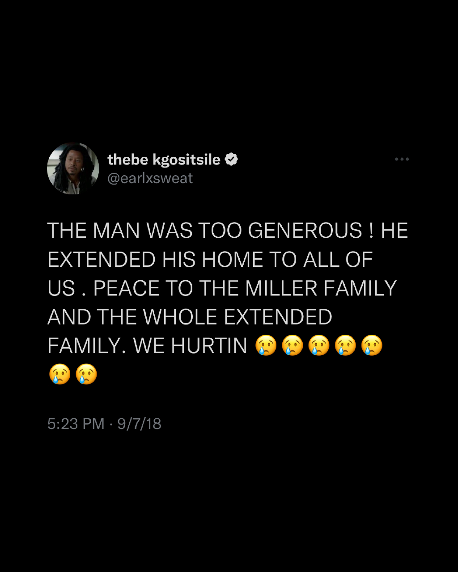Screen dimensions: 458x572
Task: Click the display name thebe kgositsile
Action: click(165, 159)
